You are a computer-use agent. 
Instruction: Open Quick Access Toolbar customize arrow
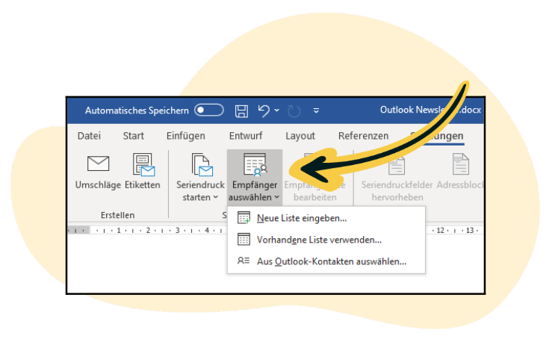tap(316, 111)
